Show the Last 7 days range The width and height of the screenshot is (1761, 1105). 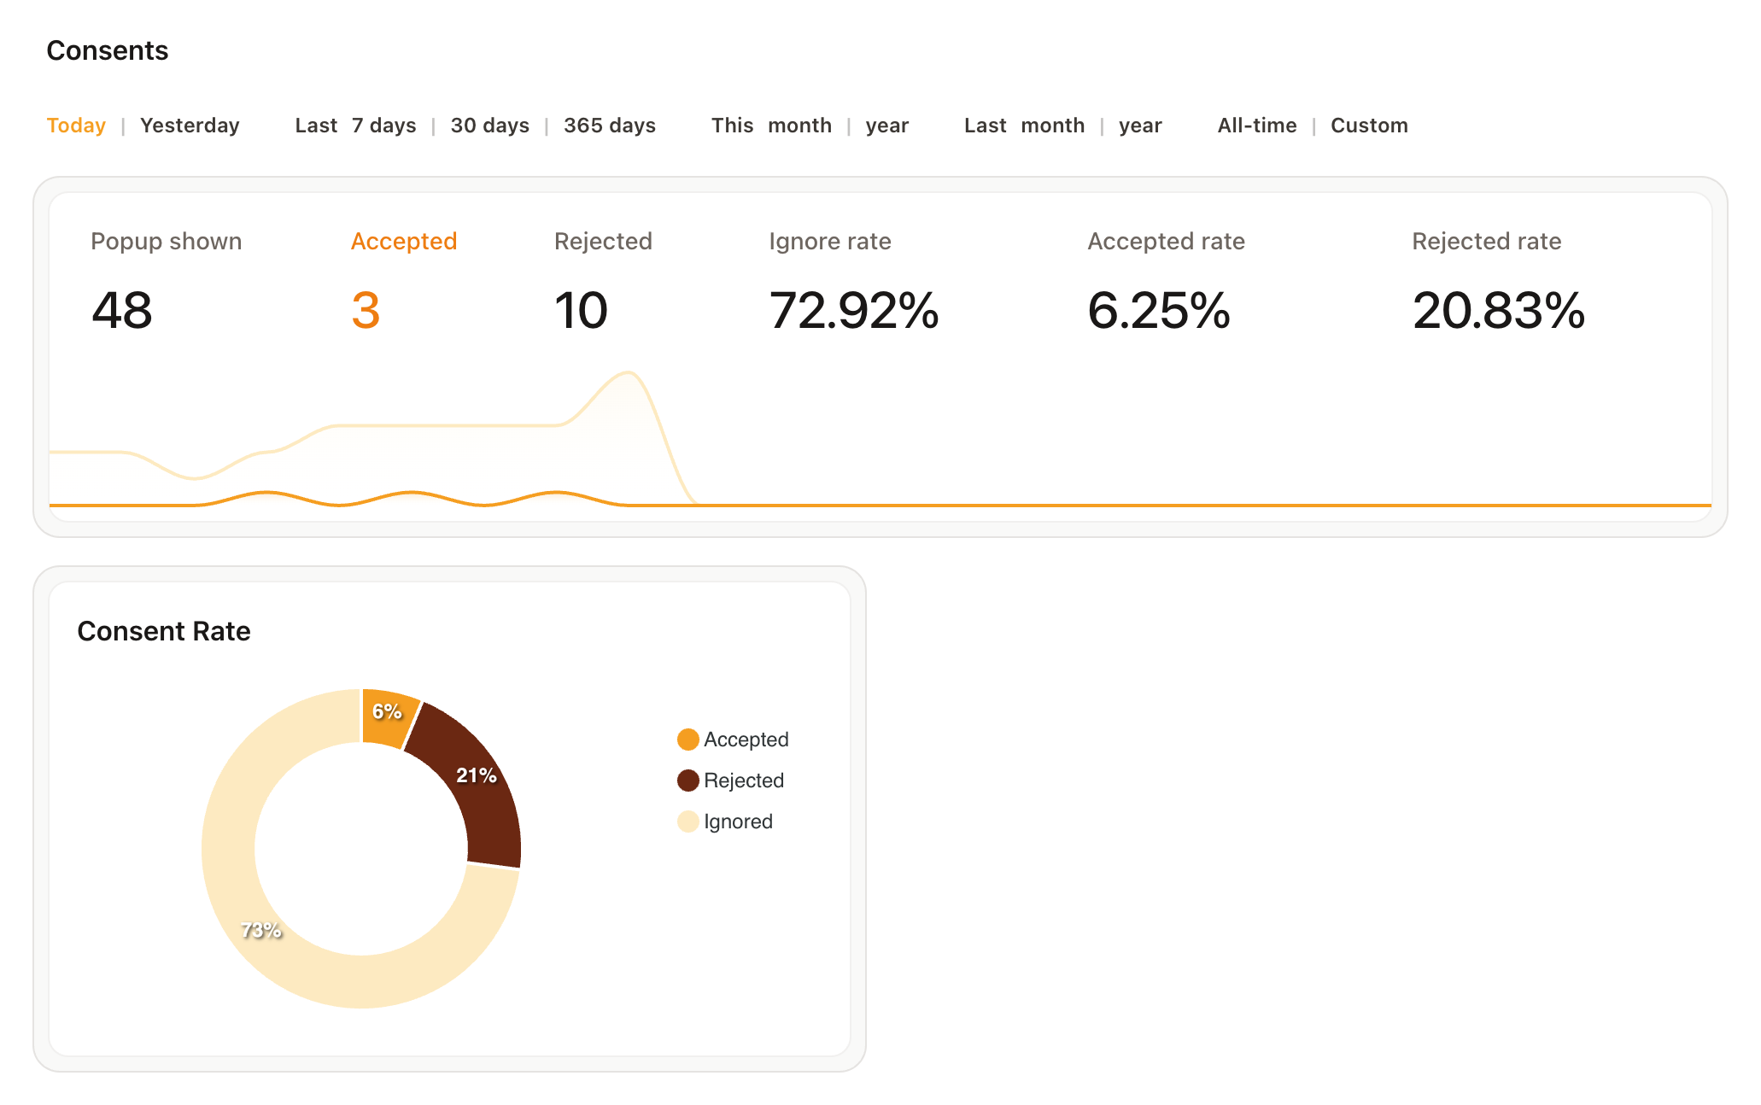click(x=384, y=126)
